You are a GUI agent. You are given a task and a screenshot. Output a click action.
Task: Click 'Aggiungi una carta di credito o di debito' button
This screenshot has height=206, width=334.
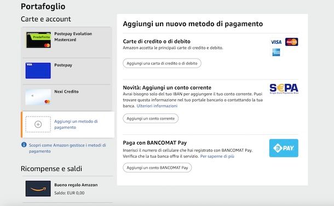[162, 63]
